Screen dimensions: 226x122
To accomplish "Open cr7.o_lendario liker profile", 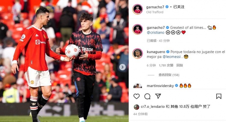I will tap(153, 107).
